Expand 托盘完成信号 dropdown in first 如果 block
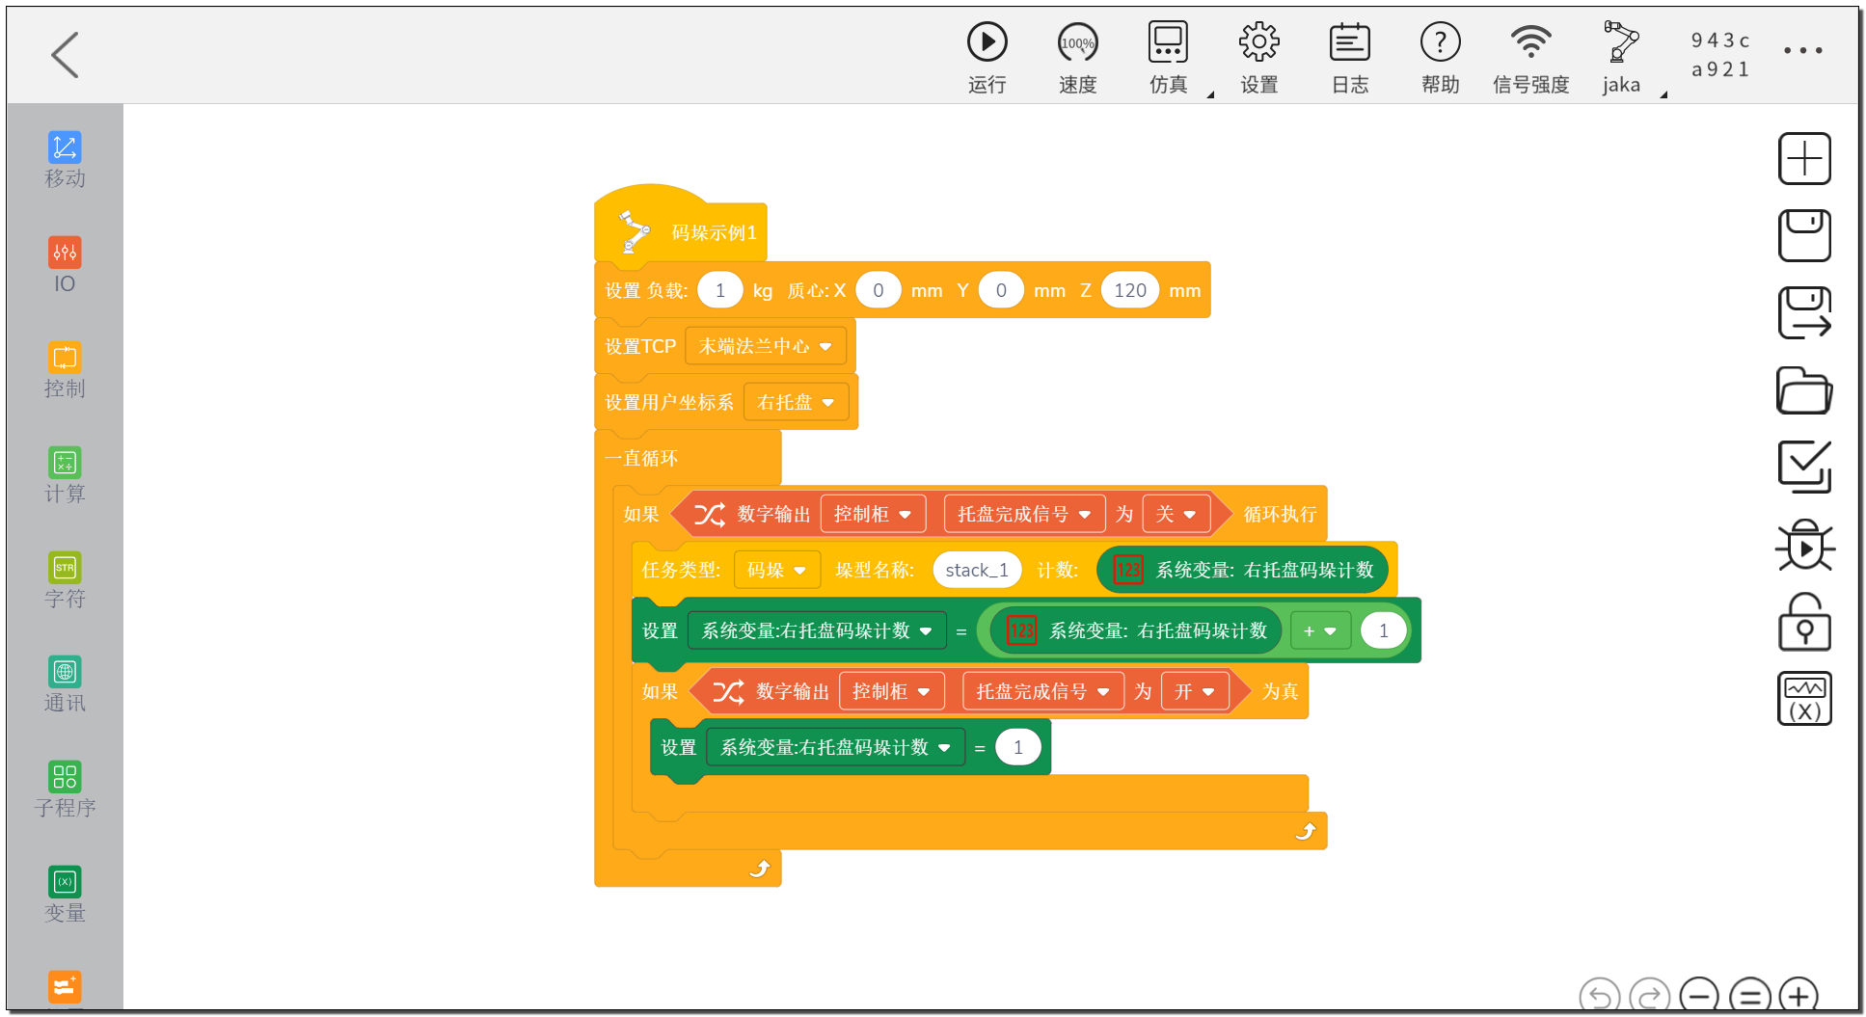The width and height of the screenshot is (1866, 1017). 1024,514
